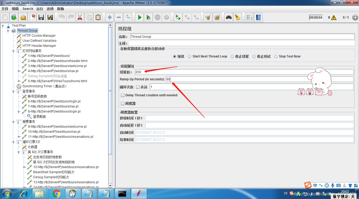Click the Collapse All minus icon

coord(119,18)
